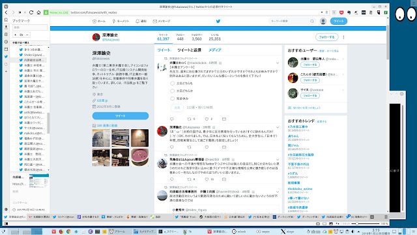Screen dimensions: 417x235
Task: Click the top-right ツイート compose button
Action: click(x=339, y=21)
